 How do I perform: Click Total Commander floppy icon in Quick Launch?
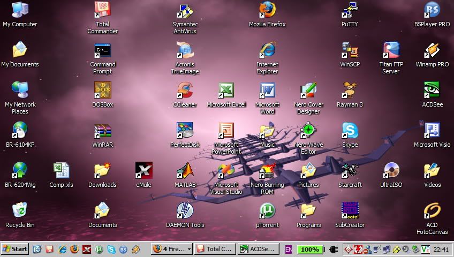click(49, 249)
